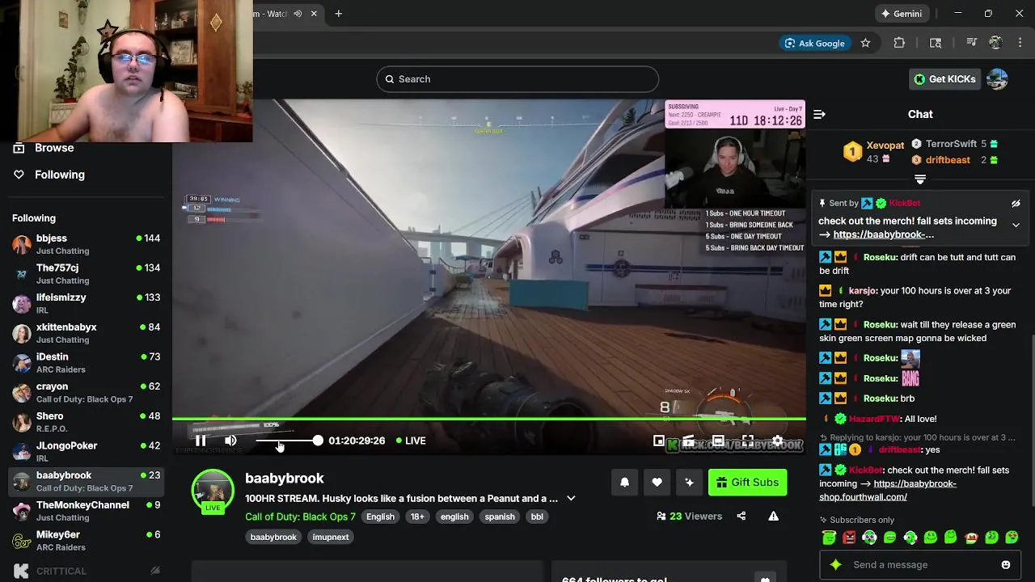Select the English language tag
Viewport: 1035px width, 582px height.
click(380, 517)
